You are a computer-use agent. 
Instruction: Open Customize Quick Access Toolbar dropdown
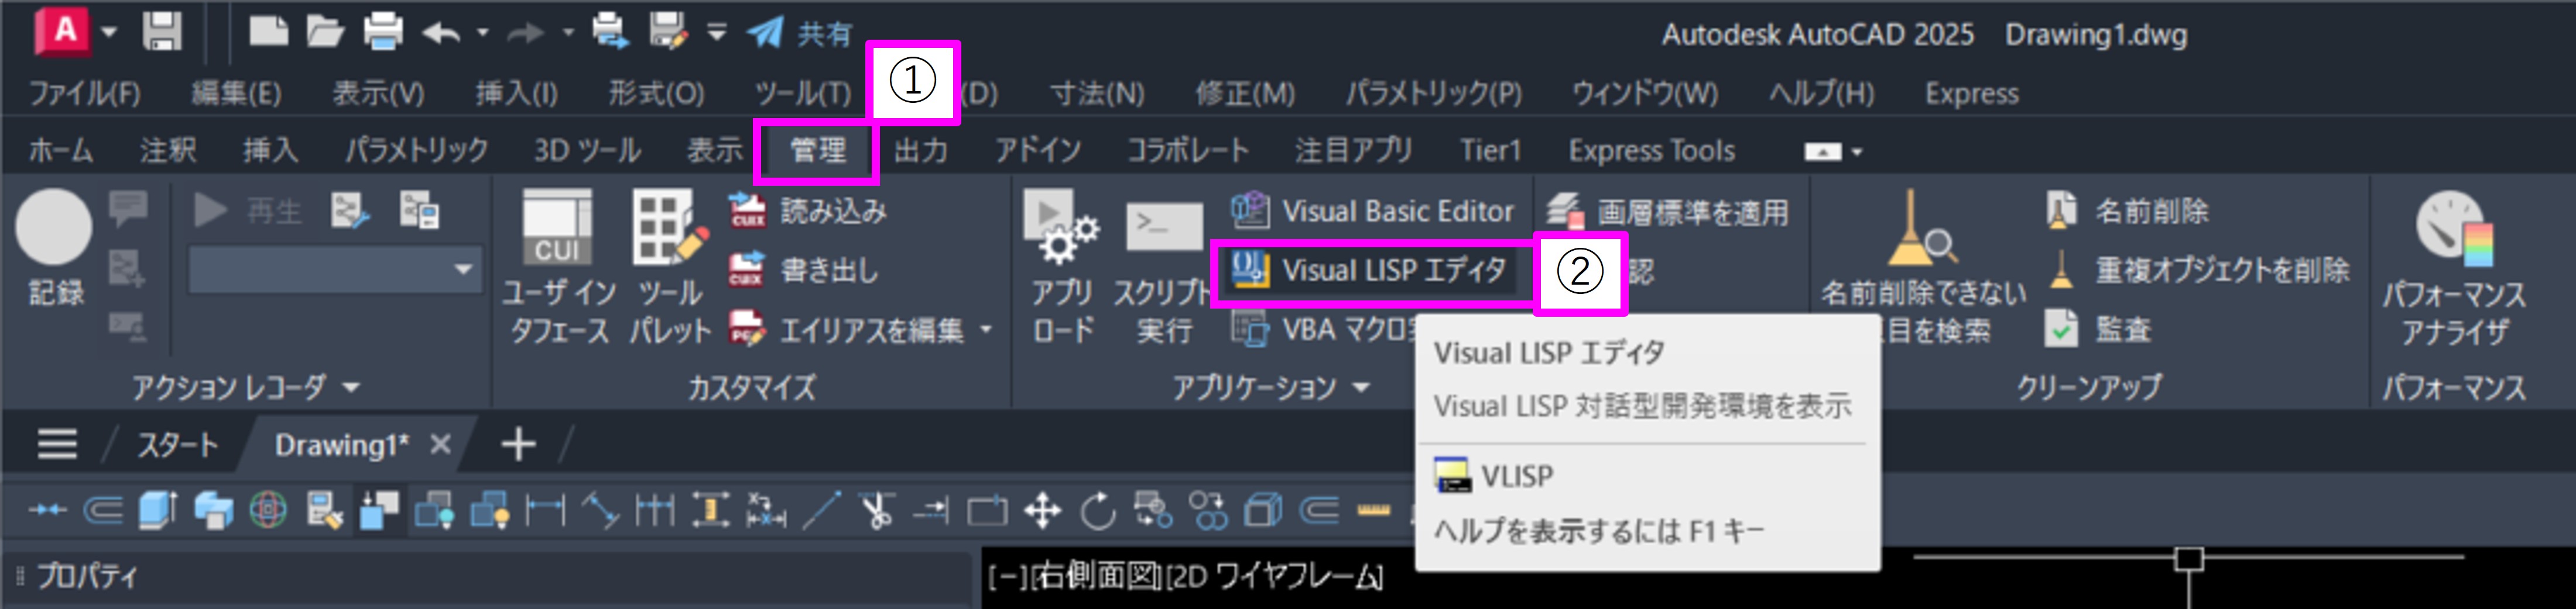pos(717,32)
